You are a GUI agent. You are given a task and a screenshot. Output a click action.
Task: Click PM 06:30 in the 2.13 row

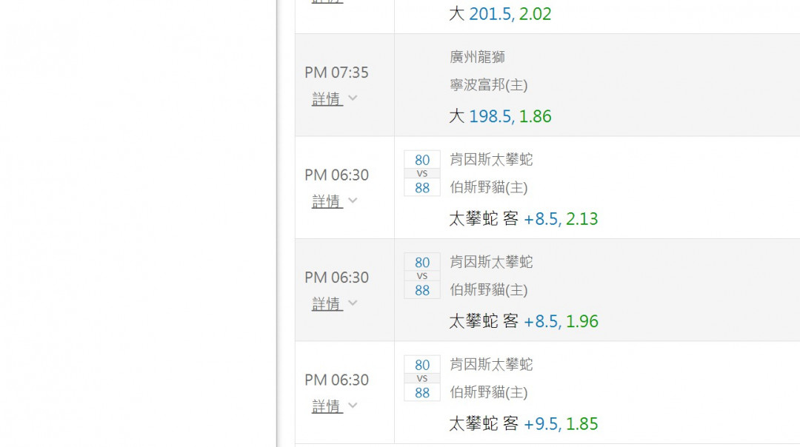[337, 175]
